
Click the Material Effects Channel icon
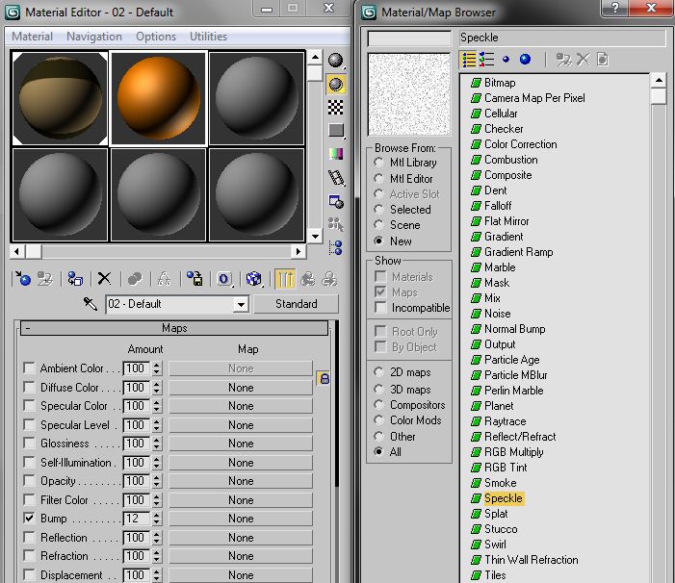(224, 279)
